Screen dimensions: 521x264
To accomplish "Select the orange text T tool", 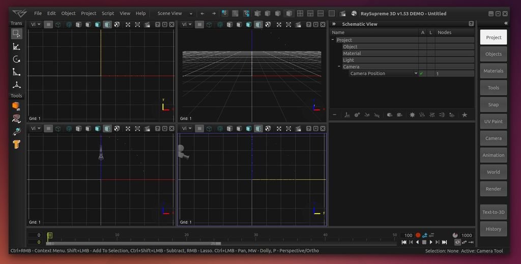I will 16,144.
